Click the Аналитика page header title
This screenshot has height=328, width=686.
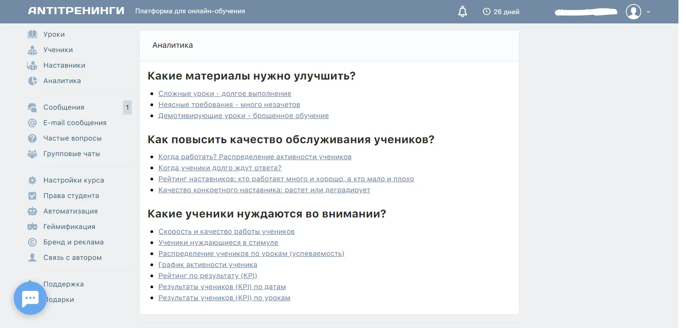point(173,45)
